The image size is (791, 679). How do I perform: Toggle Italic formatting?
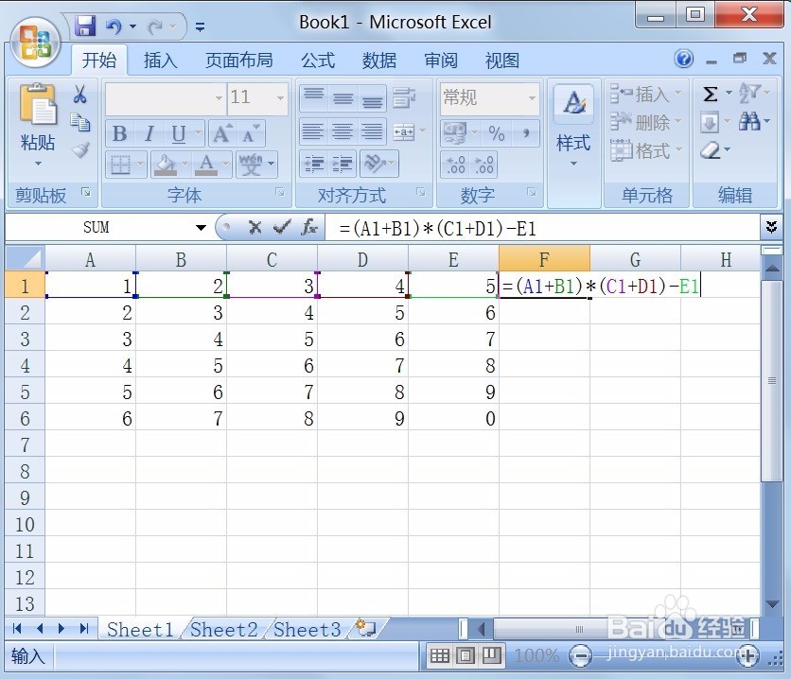(x=149, y=134)
